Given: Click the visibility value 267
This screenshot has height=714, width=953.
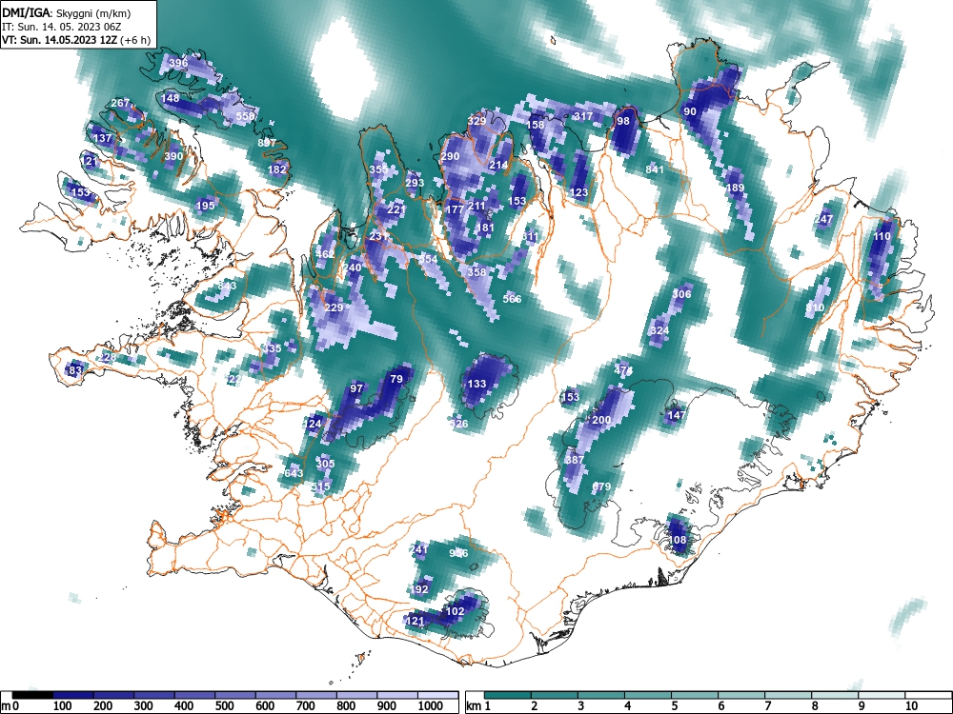Looking at the screenshot, I should [120, 103].
